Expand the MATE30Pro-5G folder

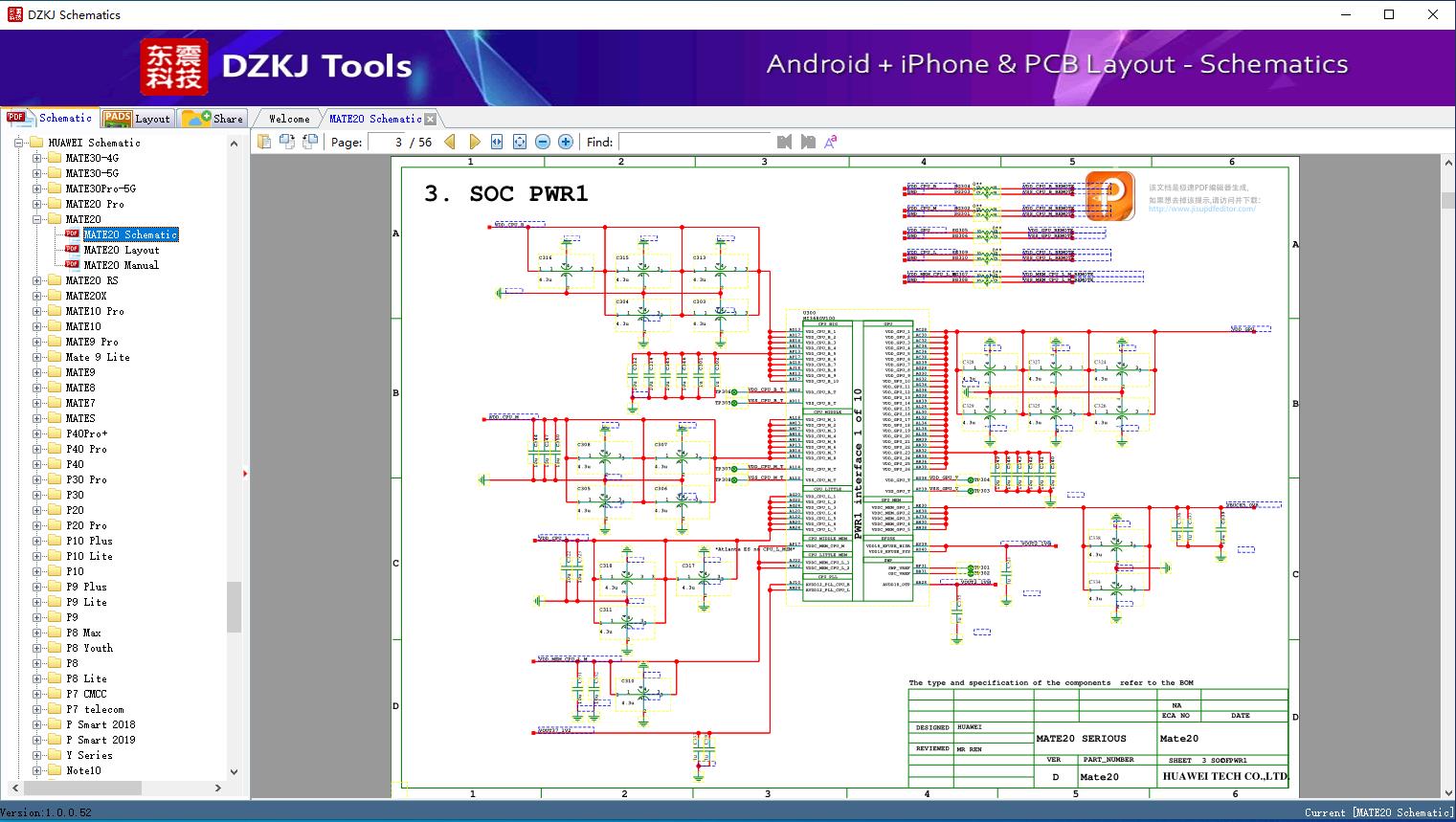click(x=36, y=189)
